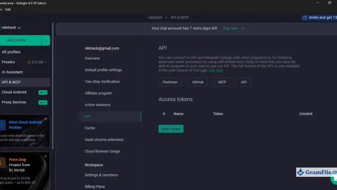The height and width of the screenshot is (190, 337).
Task: Click the arrow next to Pay now
Action: point(242,28)
